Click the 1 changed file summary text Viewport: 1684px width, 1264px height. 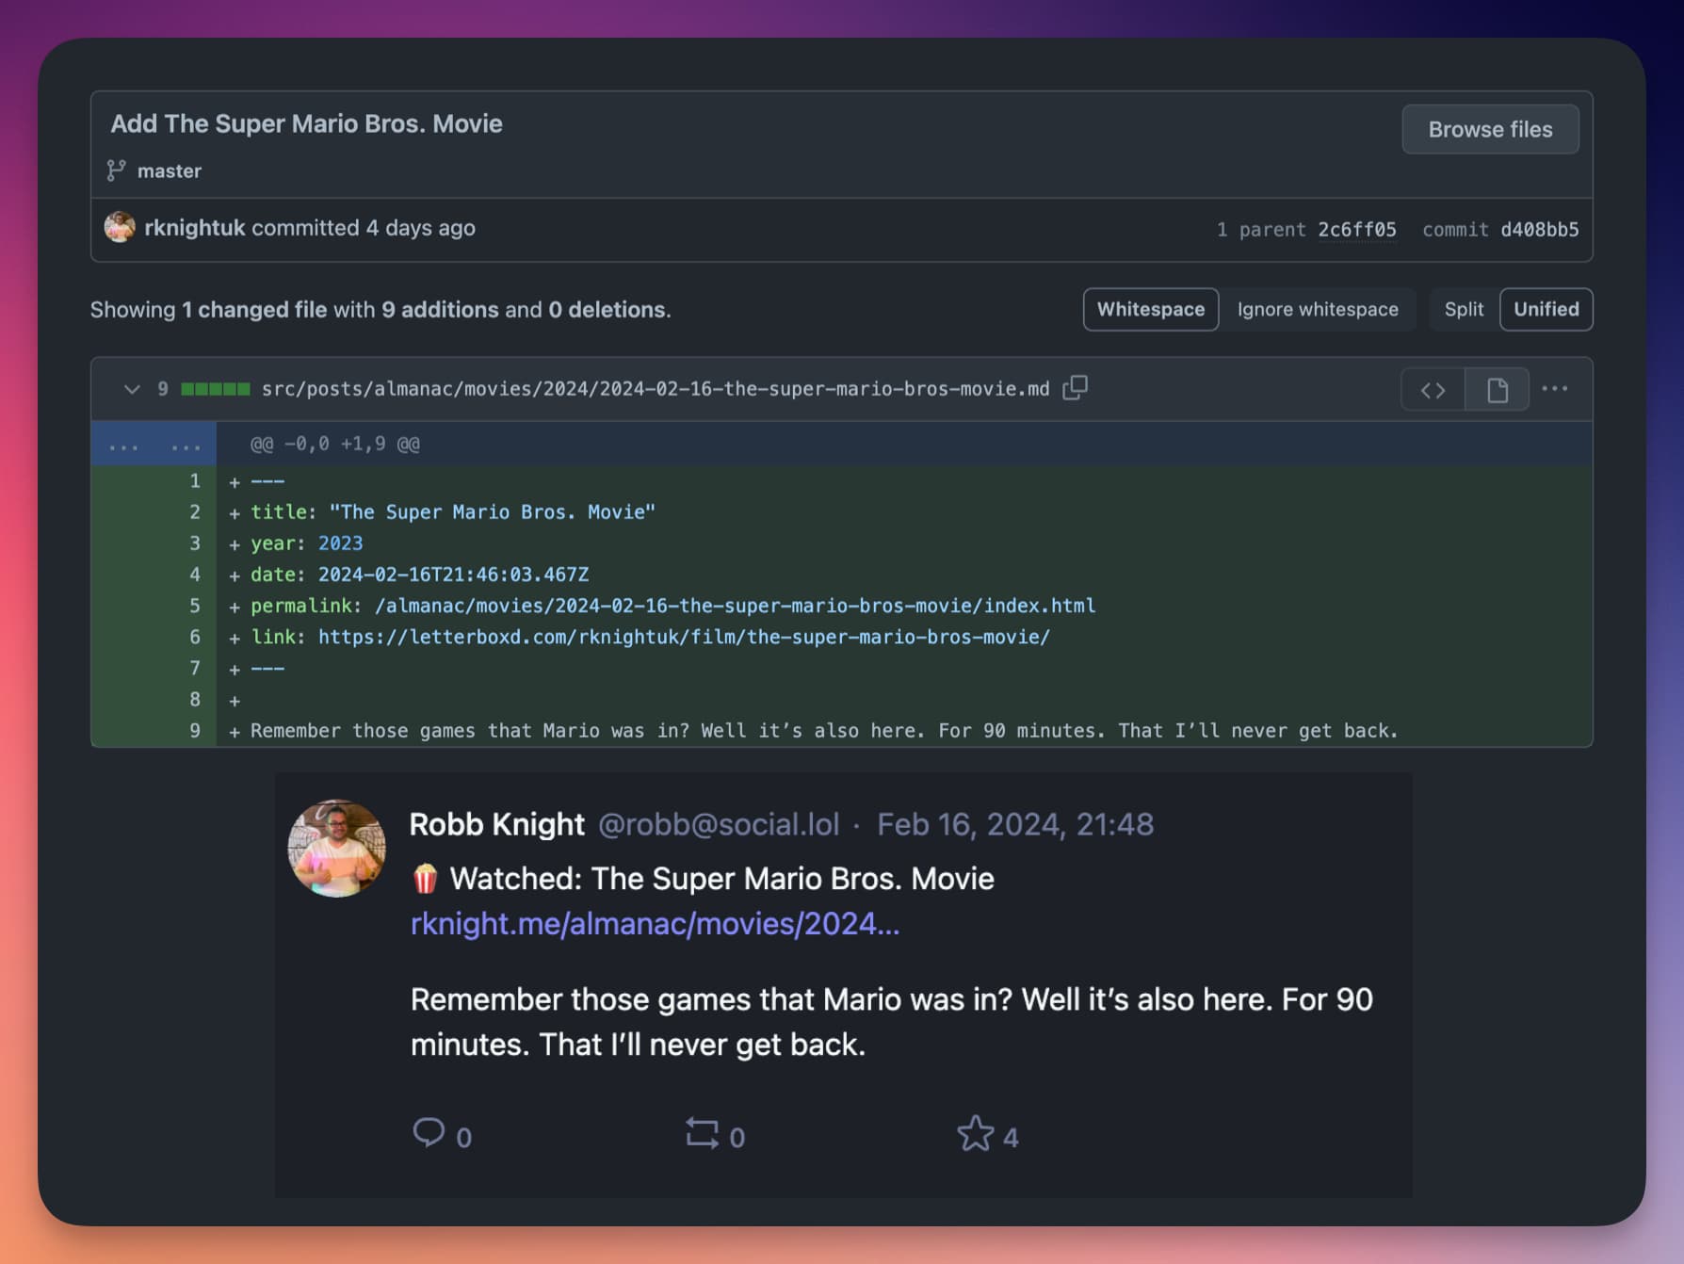[x=254, y=310]
